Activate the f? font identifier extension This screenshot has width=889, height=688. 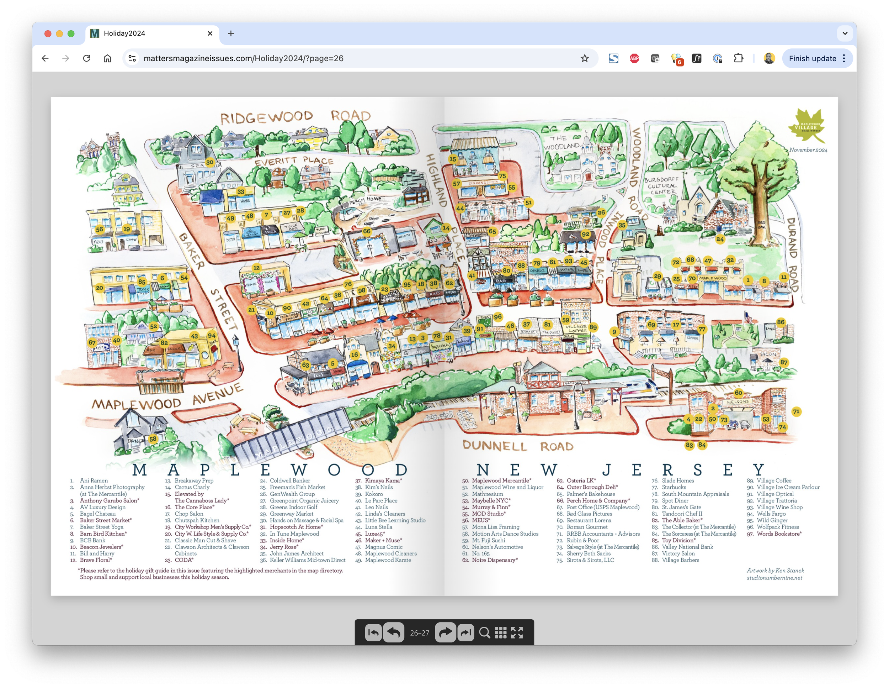tap(697, 58)
